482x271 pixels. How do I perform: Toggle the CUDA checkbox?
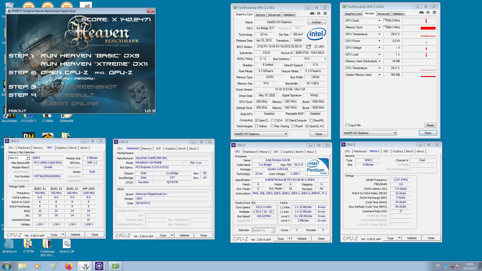tap(272, 120)
